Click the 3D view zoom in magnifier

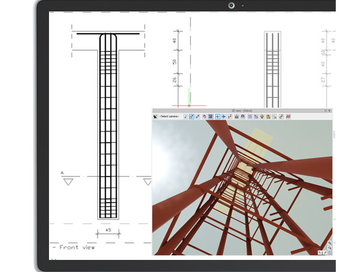330,243
